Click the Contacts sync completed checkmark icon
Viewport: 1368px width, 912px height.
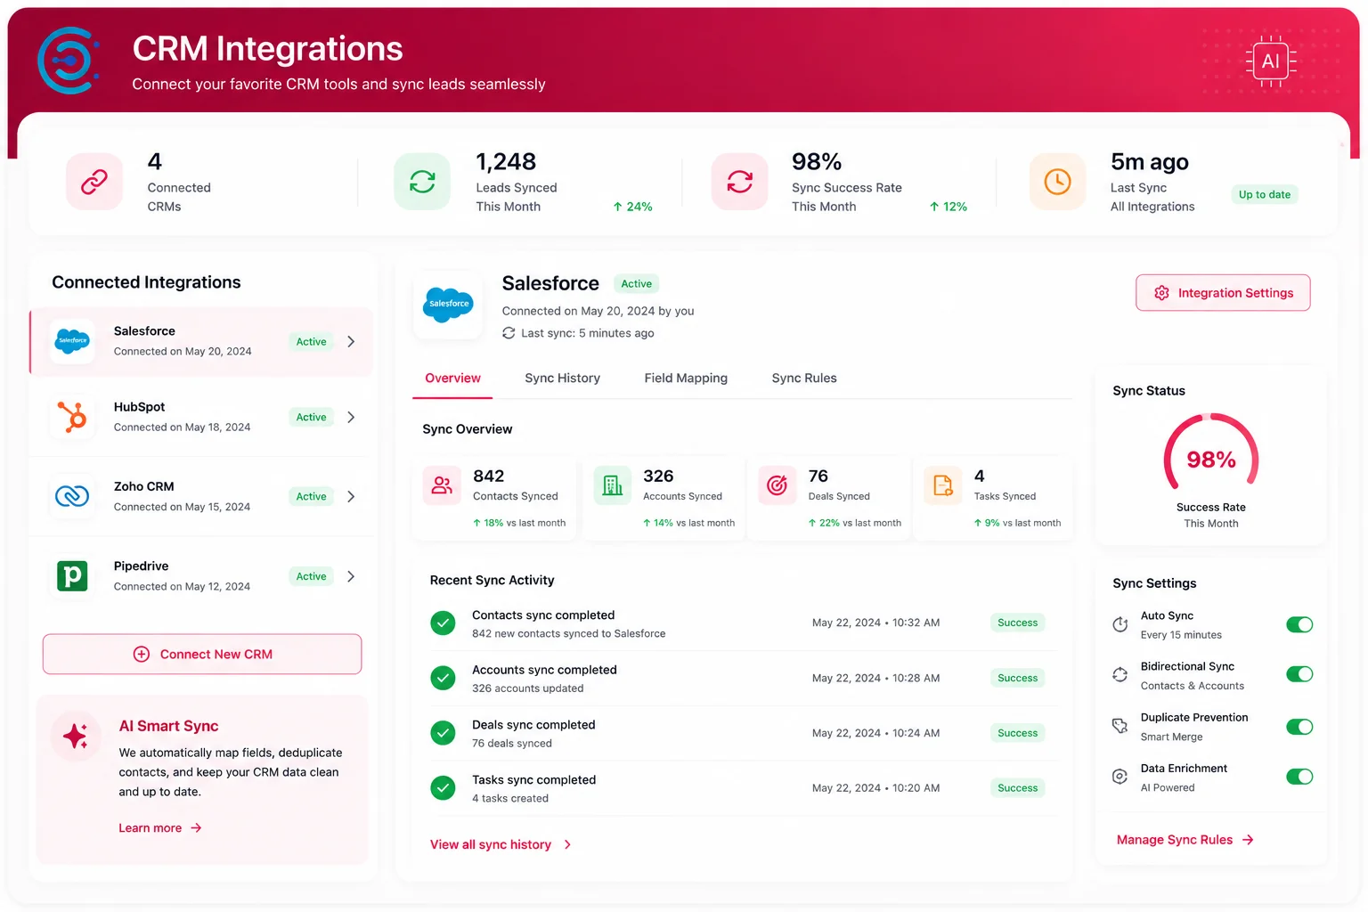coord(443,623)
